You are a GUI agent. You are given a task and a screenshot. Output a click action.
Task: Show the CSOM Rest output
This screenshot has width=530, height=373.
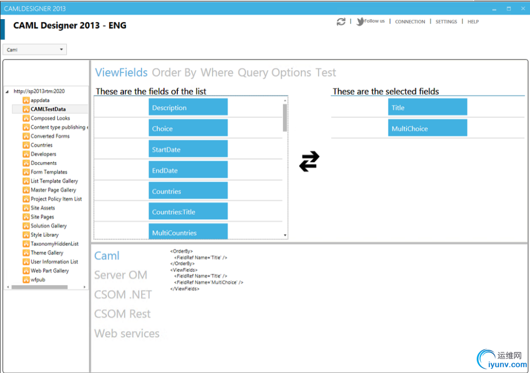click(123, 314)
